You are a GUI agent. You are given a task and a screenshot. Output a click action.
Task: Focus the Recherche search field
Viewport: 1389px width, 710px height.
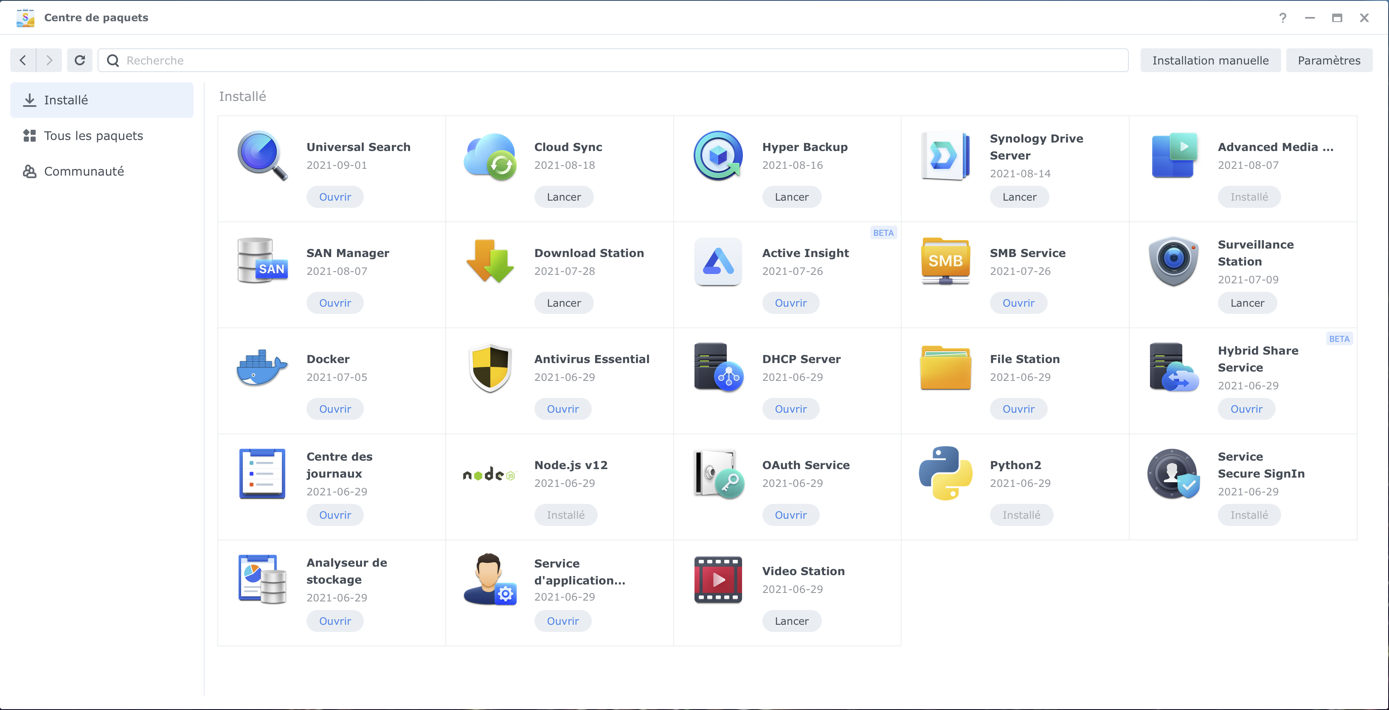[620, 60]
